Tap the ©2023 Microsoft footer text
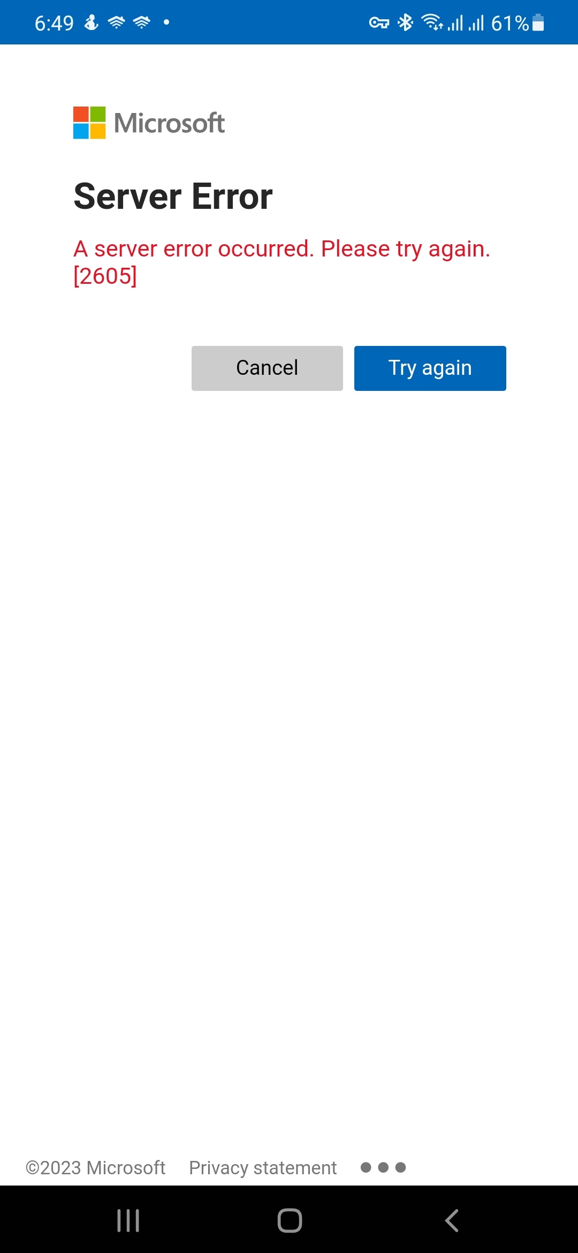The image size is (578, 1253). pos(95,1168)
